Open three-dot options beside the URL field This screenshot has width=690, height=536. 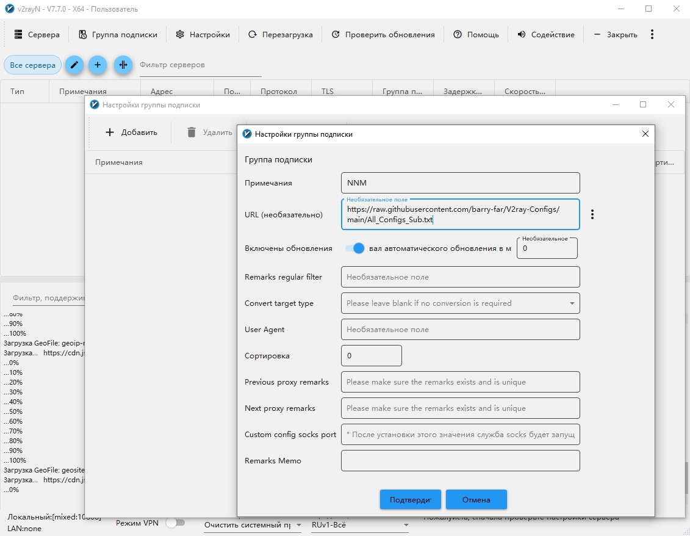tap(592, 214)
